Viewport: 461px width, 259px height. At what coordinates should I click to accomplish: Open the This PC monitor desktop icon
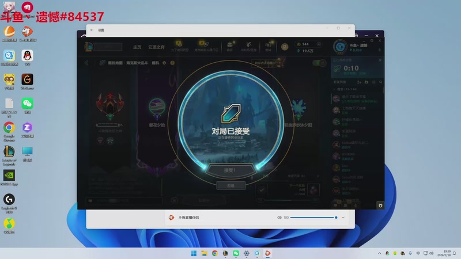click(27, 154)
